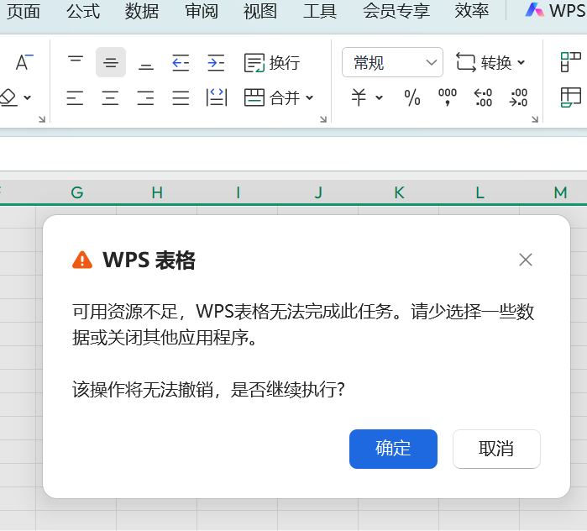This screenshot has height=531, width=587.
Task: Open the 转换 convert menu
Action: (x=490, y=62)
